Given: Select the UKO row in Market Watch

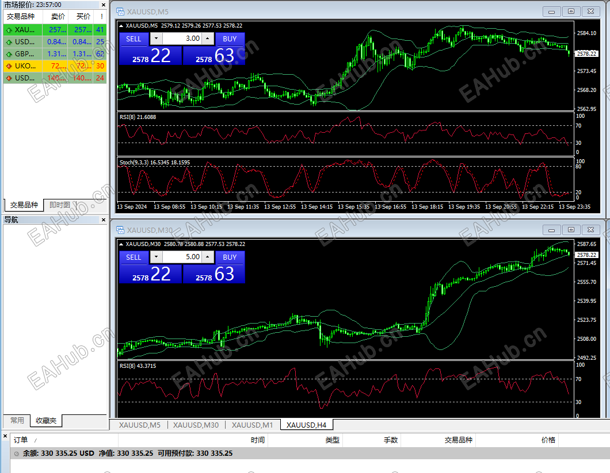Looking at the screenshot, I should pyautogui.click(x=55, y=66).
